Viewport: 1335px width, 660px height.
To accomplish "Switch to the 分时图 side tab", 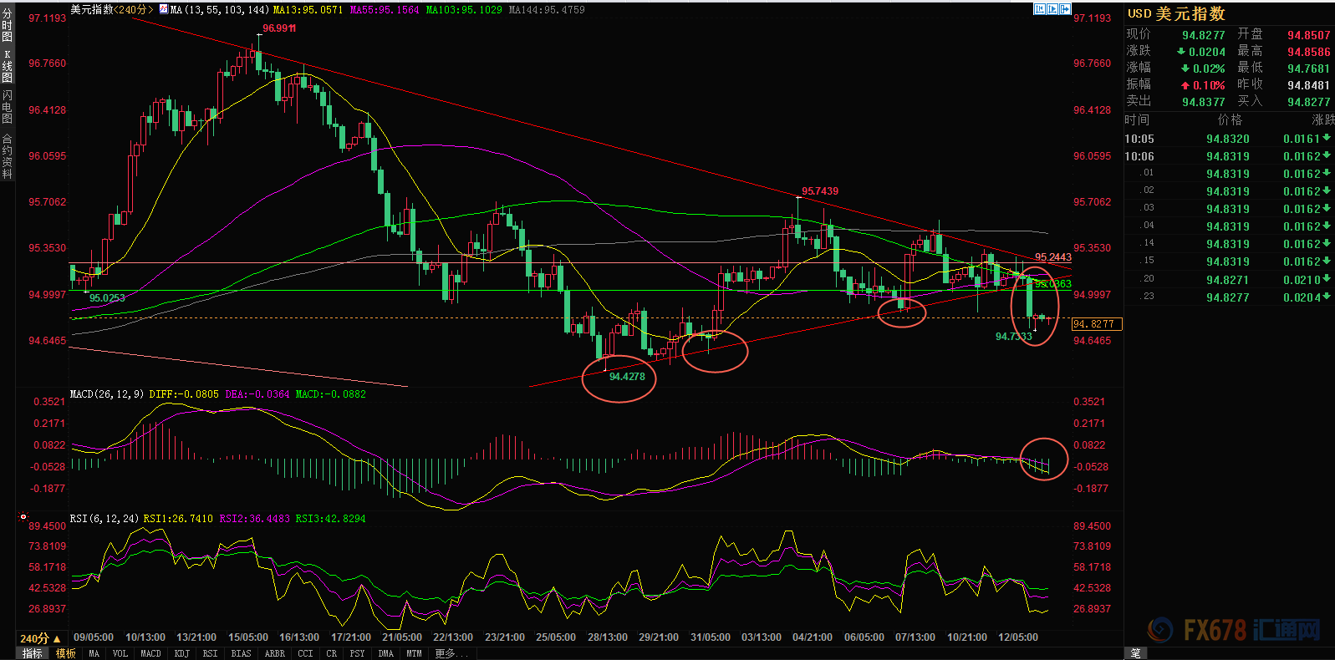I will 8,26.
